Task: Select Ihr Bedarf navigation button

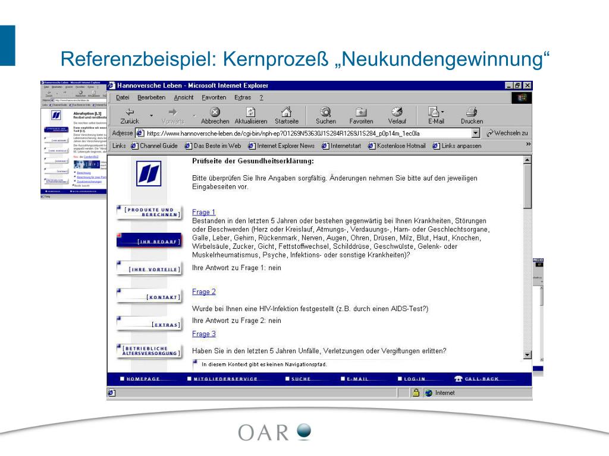Action: (149, 240)
